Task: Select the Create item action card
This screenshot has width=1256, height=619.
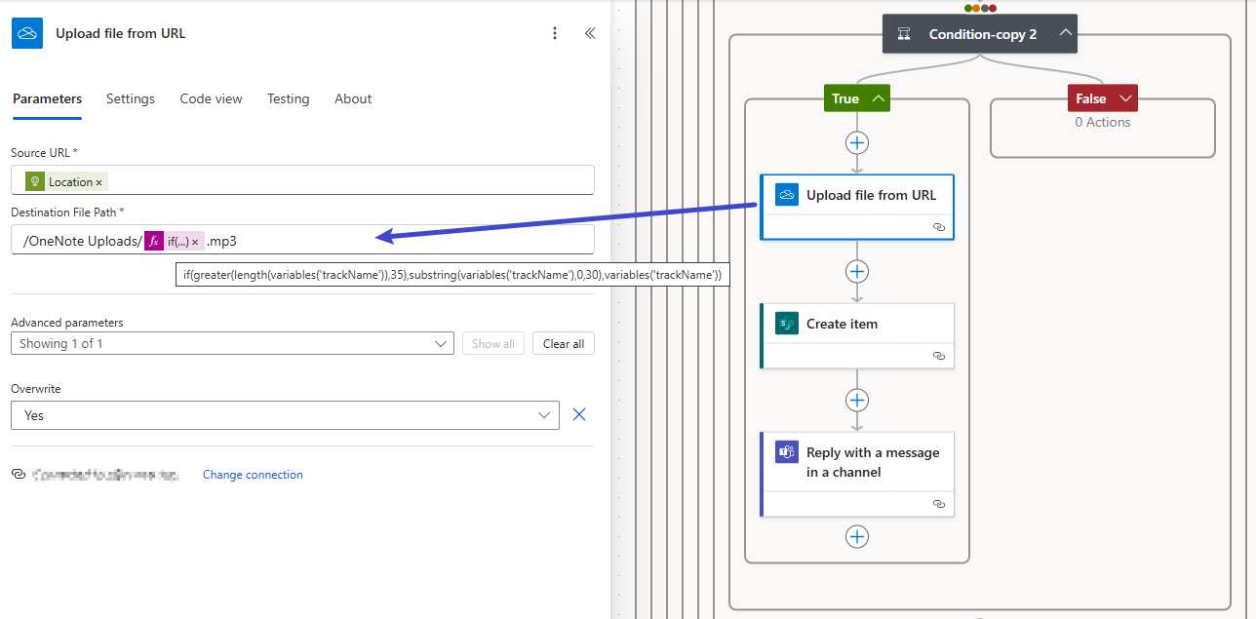Action: (x=856, y=325)
